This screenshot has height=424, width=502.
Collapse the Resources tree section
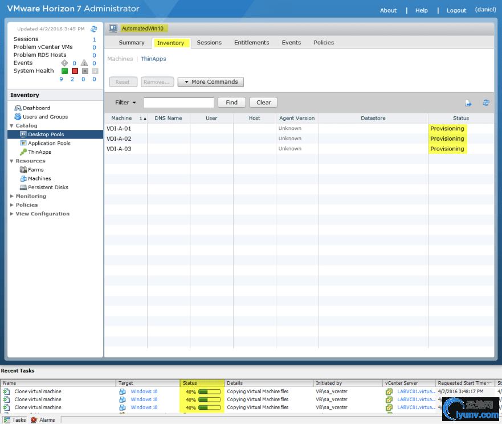pyautogui.click(x=11, y=161)
